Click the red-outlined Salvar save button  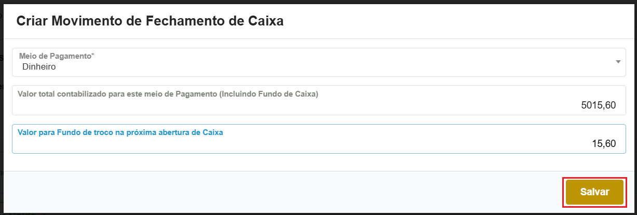(x=594, y=192)
